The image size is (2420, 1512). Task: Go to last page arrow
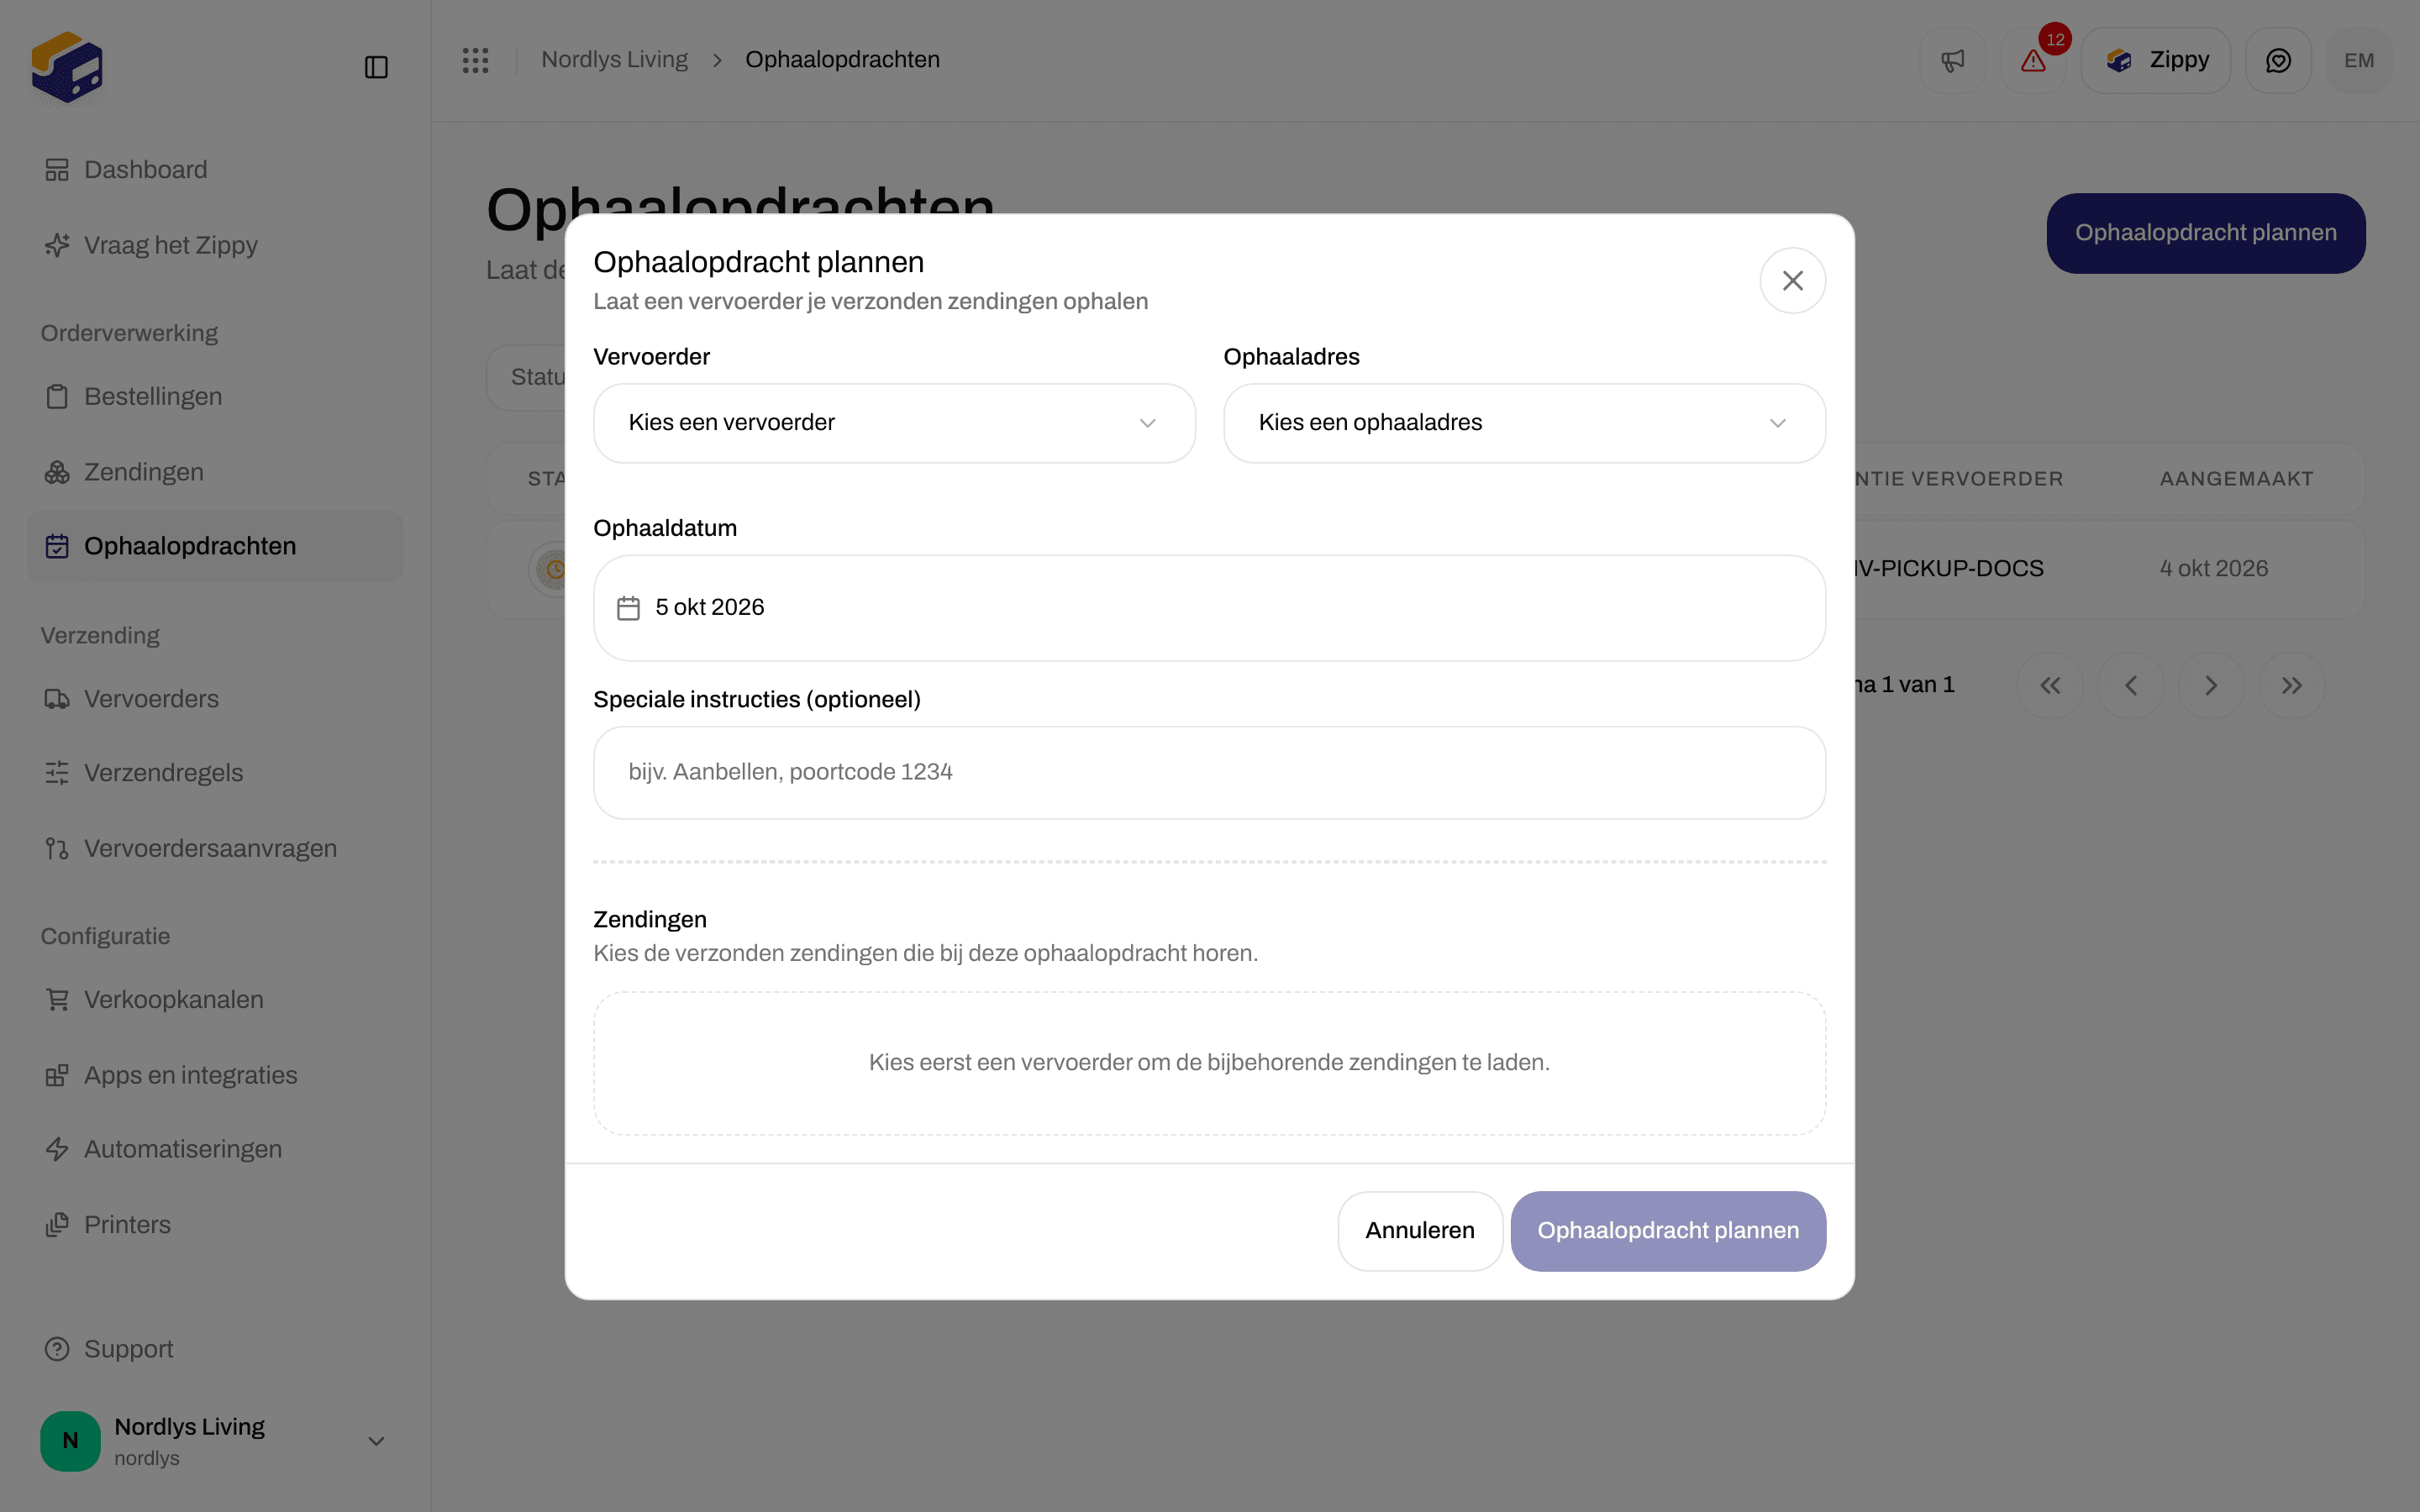pos(2292,685)
